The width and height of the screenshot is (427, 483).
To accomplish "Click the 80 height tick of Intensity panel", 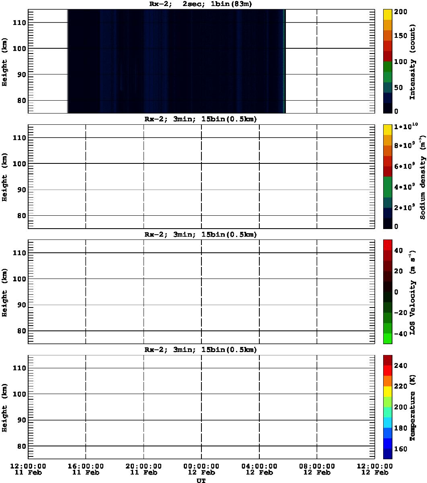I will tap(21, 100).
